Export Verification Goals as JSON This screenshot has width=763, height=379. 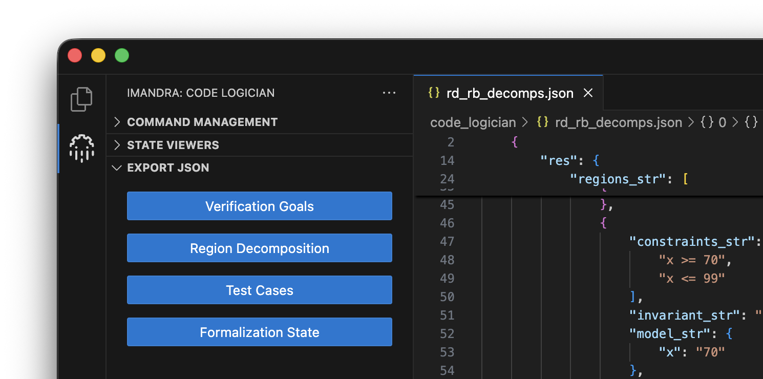point(259,206)
